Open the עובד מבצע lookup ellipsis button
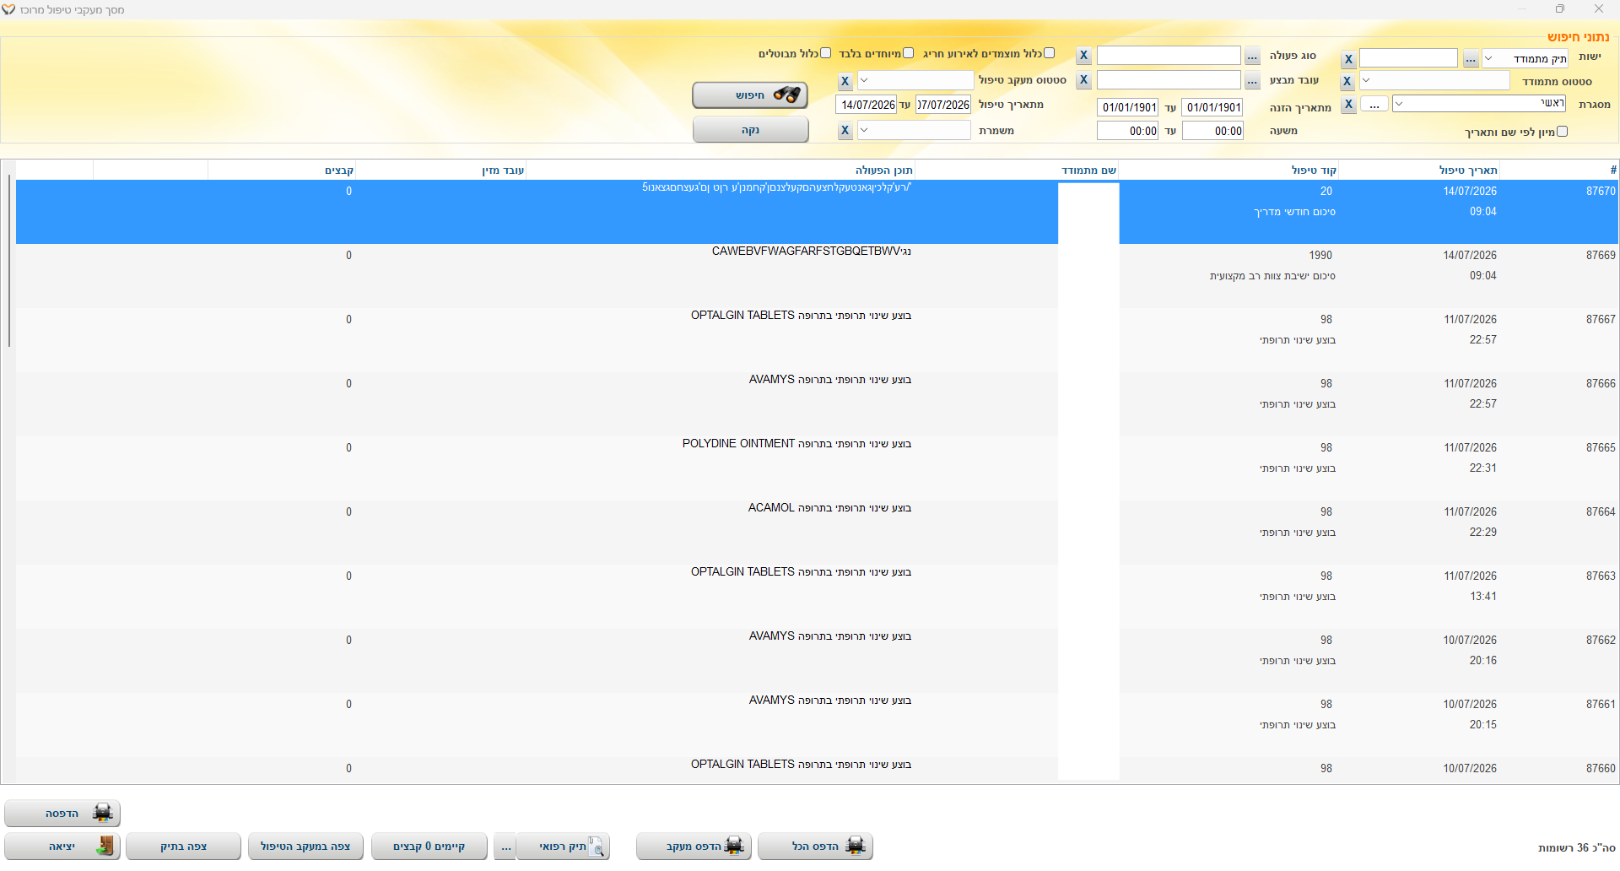The width and height of the screenshot is (1620, 871). 1252,81
